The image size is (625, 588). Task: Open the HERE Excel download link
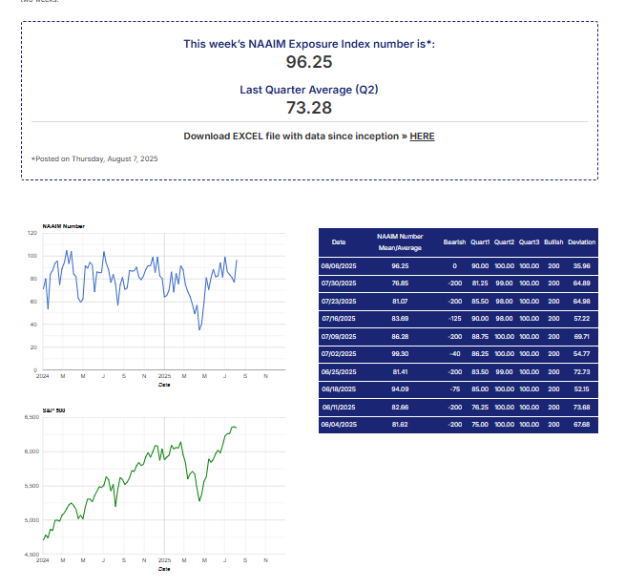click(422, 136)
